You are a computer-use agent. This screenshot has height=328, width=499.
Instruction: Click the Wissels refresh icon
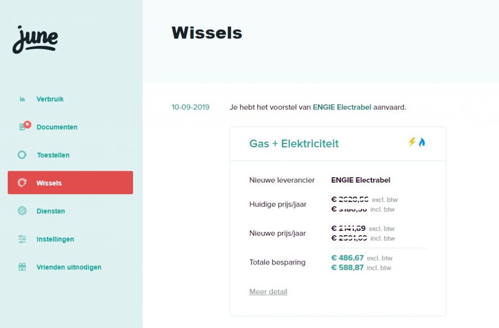pos(22,183)
